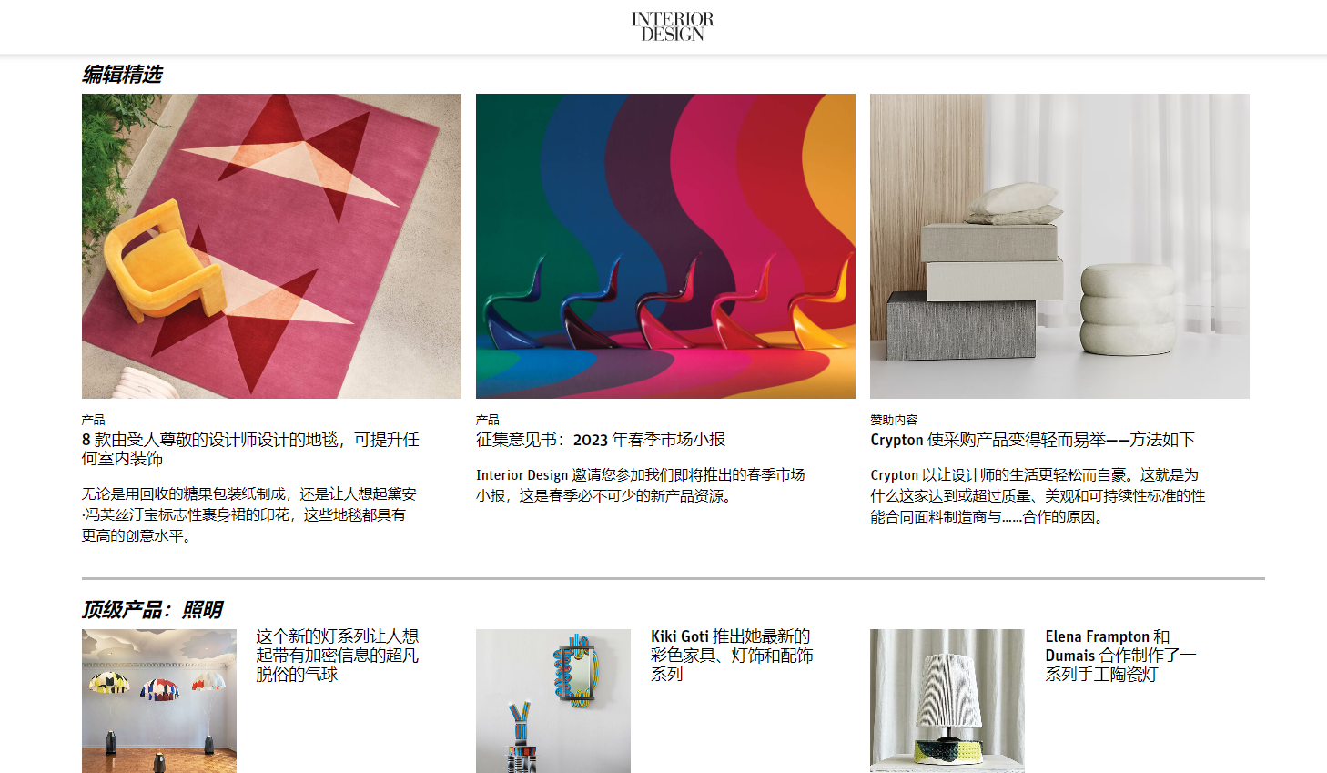Open Elena Frampton 和 Dumais article title

1120,656
